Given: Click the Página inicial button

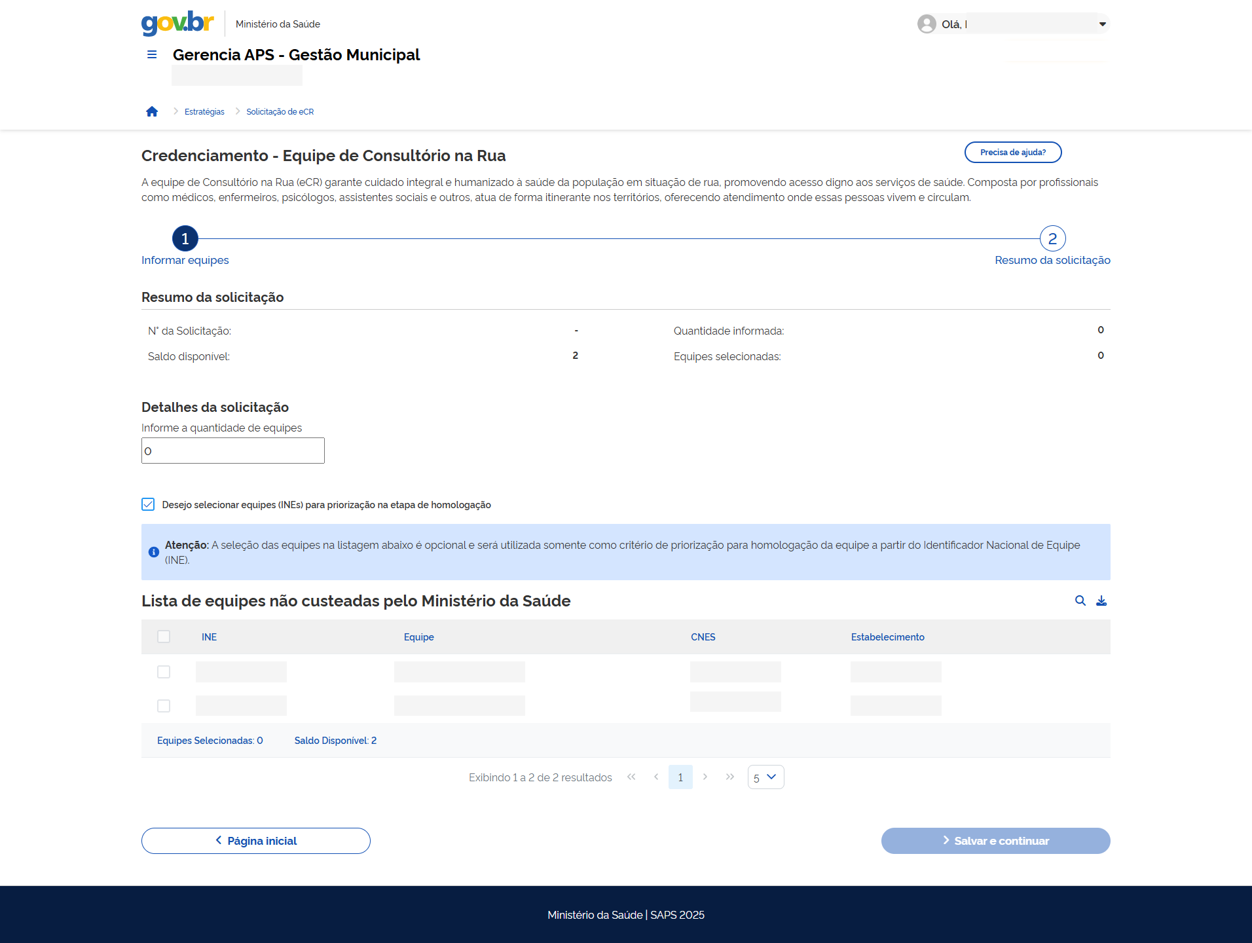Looking at the screenshot, I should [x=256, y=841].
